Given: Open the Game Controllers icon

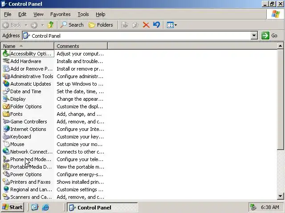Looking at the screenshot, I should tap(6, 122).
